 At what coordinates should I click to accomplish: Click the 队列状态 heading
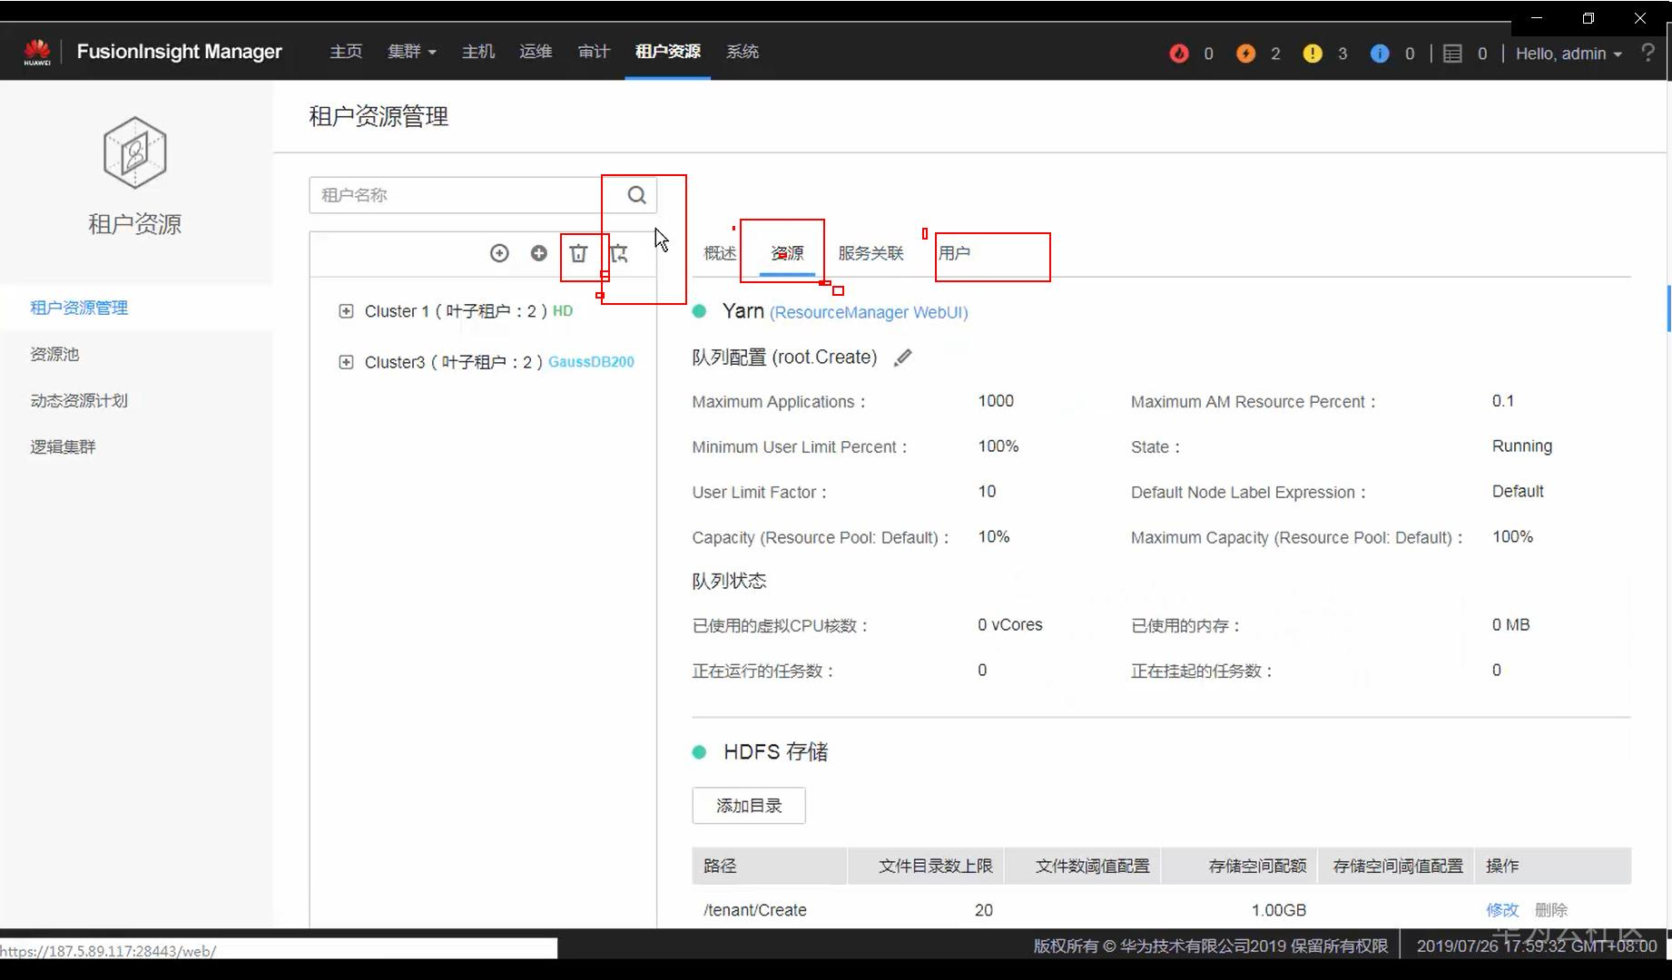point(729,581)
